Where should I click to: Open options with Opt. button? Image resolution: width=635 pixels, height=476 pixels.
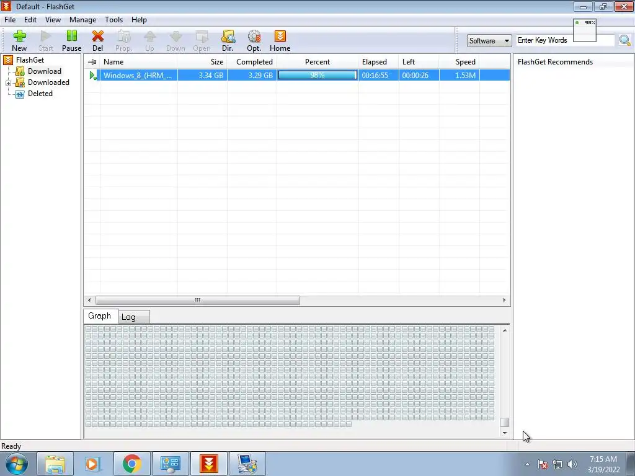pos(254,40)
